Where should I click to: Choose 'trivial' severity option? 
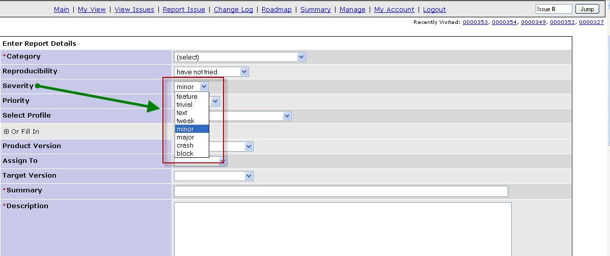(x=184, y=104)
